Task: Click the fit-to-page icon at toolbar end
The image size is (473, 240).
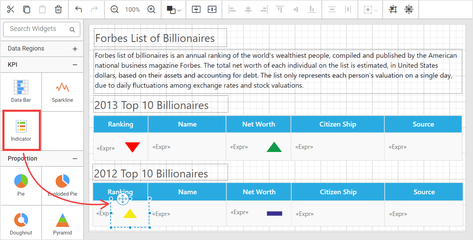Action: [x=409, y=9]
